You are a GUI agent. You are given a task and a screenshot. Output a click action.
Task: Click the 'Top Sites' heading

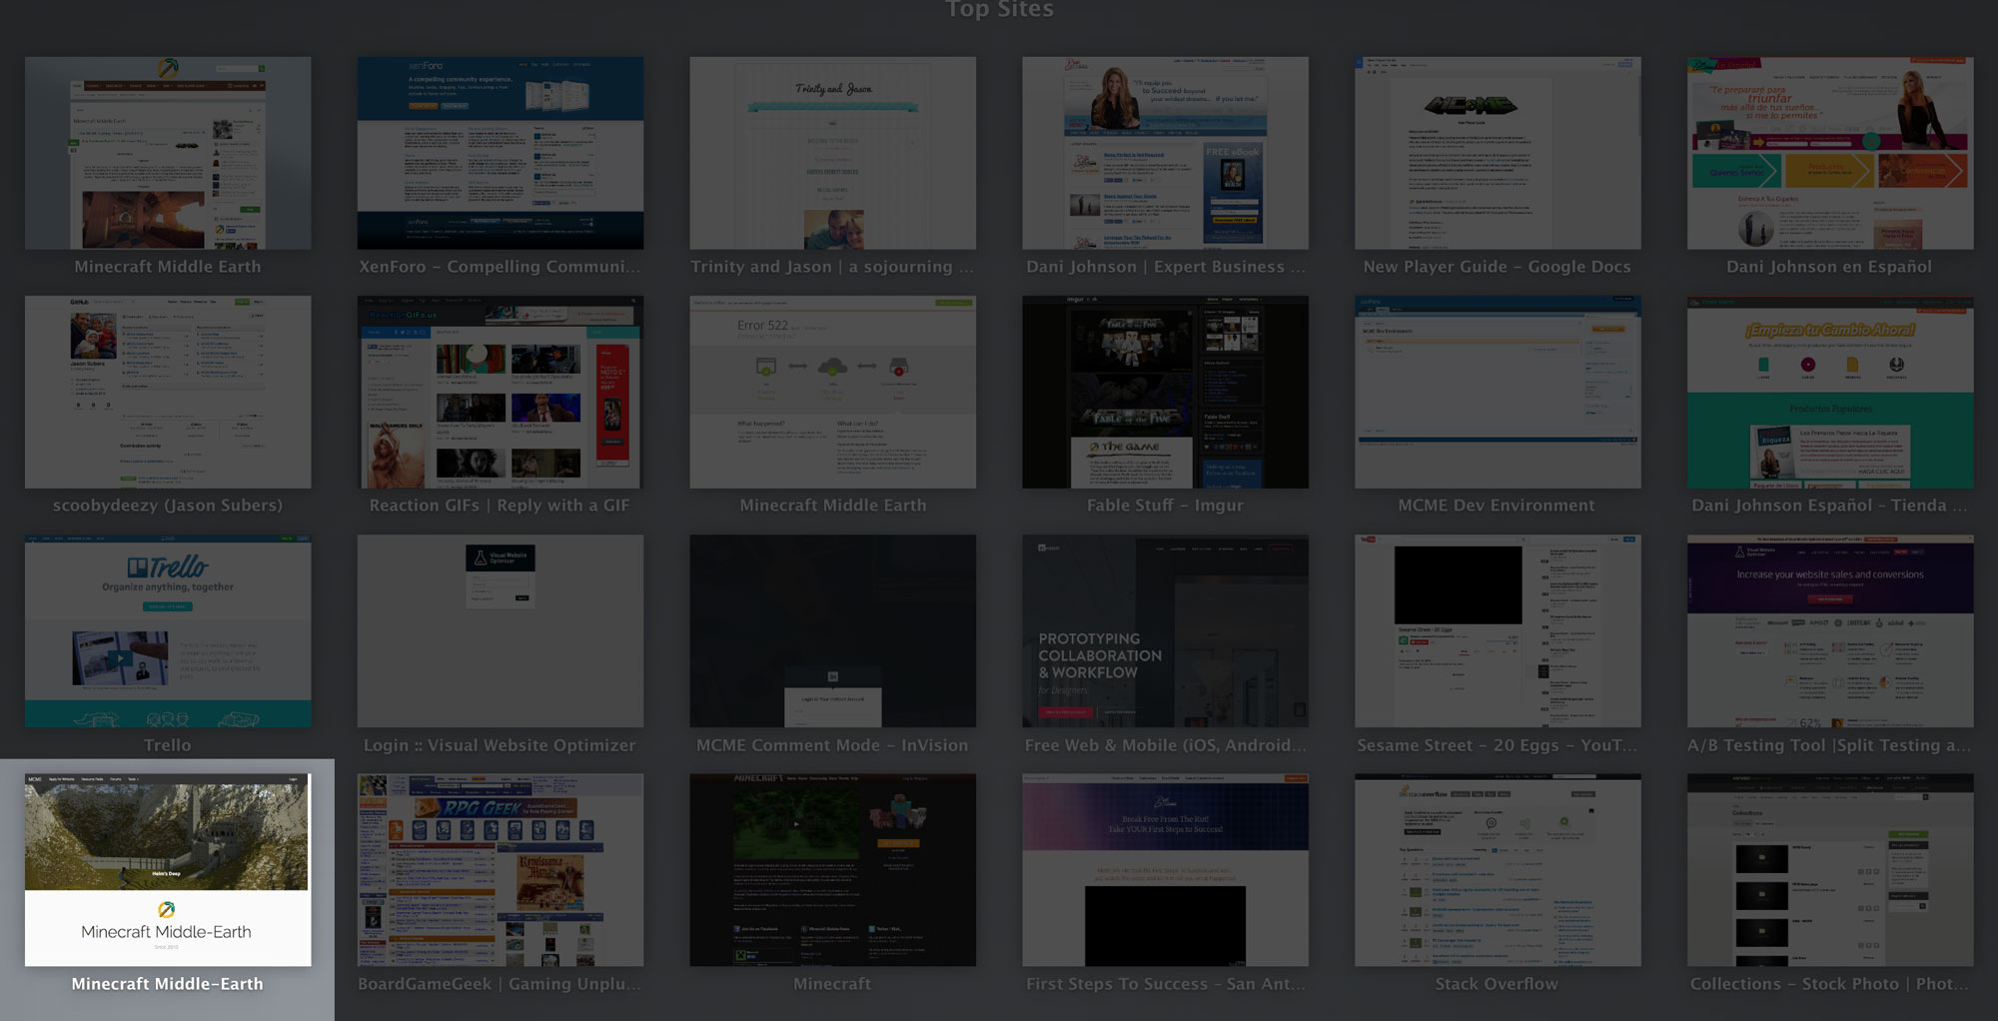point(999,9)
